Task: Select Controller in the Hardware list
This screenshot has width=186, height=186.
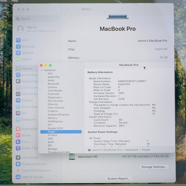Action: click(x=54, y=94)
